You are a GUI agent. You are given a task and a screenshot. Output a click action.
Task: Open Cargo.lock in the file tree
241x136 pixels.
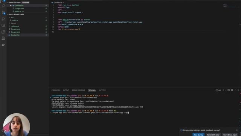[x=27, y=29]
